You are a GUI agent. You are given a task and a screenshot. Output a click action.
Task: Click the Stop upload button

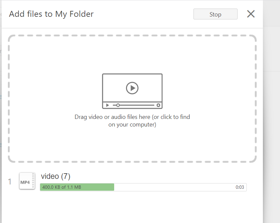pyautogui.click(x=216, y=14)
